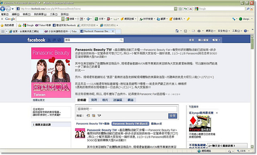Open the Google favorites bar link

pyautogui.click(x=29, y=25)
